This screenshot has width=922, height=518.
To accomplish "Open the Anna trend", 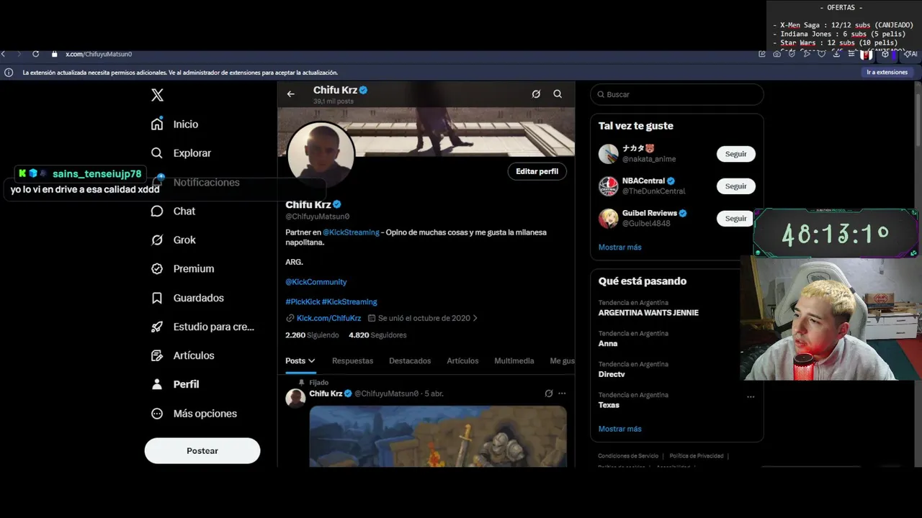I will [x=608, y=343].
